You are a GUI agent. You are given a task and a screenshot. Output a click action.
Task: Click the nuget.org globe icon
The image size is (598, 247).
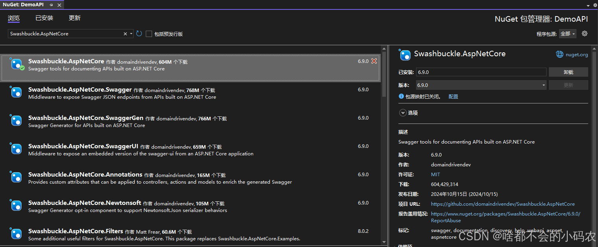coord(559,54)
